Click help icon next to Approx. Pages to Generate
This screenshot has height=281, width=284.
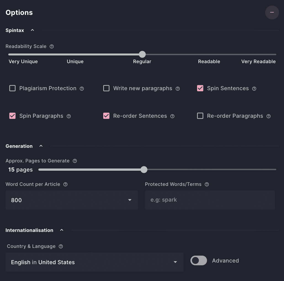(x=75, y=161)
